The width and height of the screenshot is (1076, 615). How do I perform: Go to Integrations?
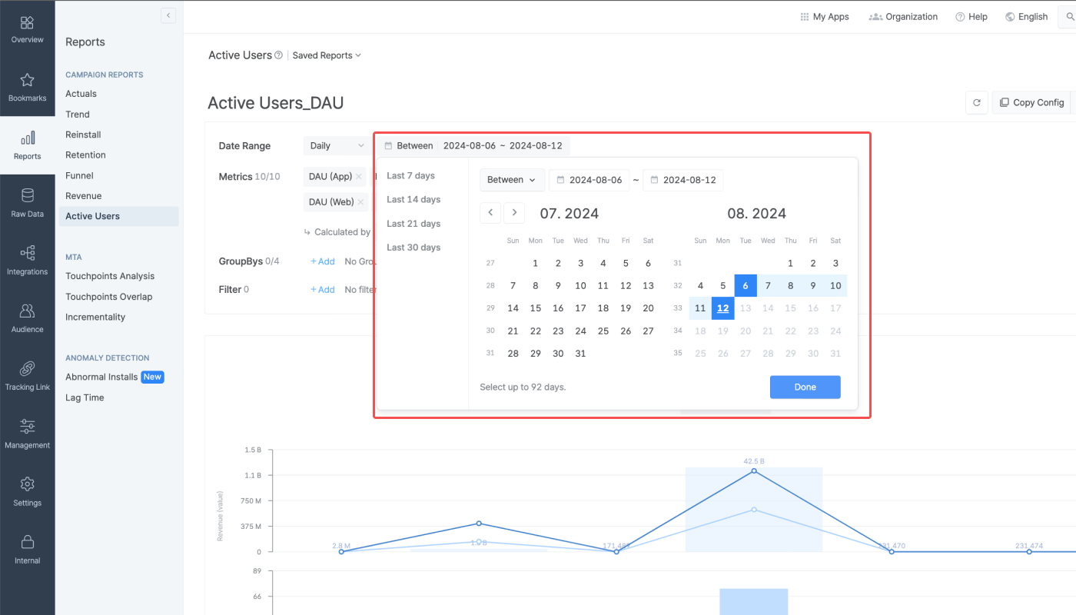(27, 261)
